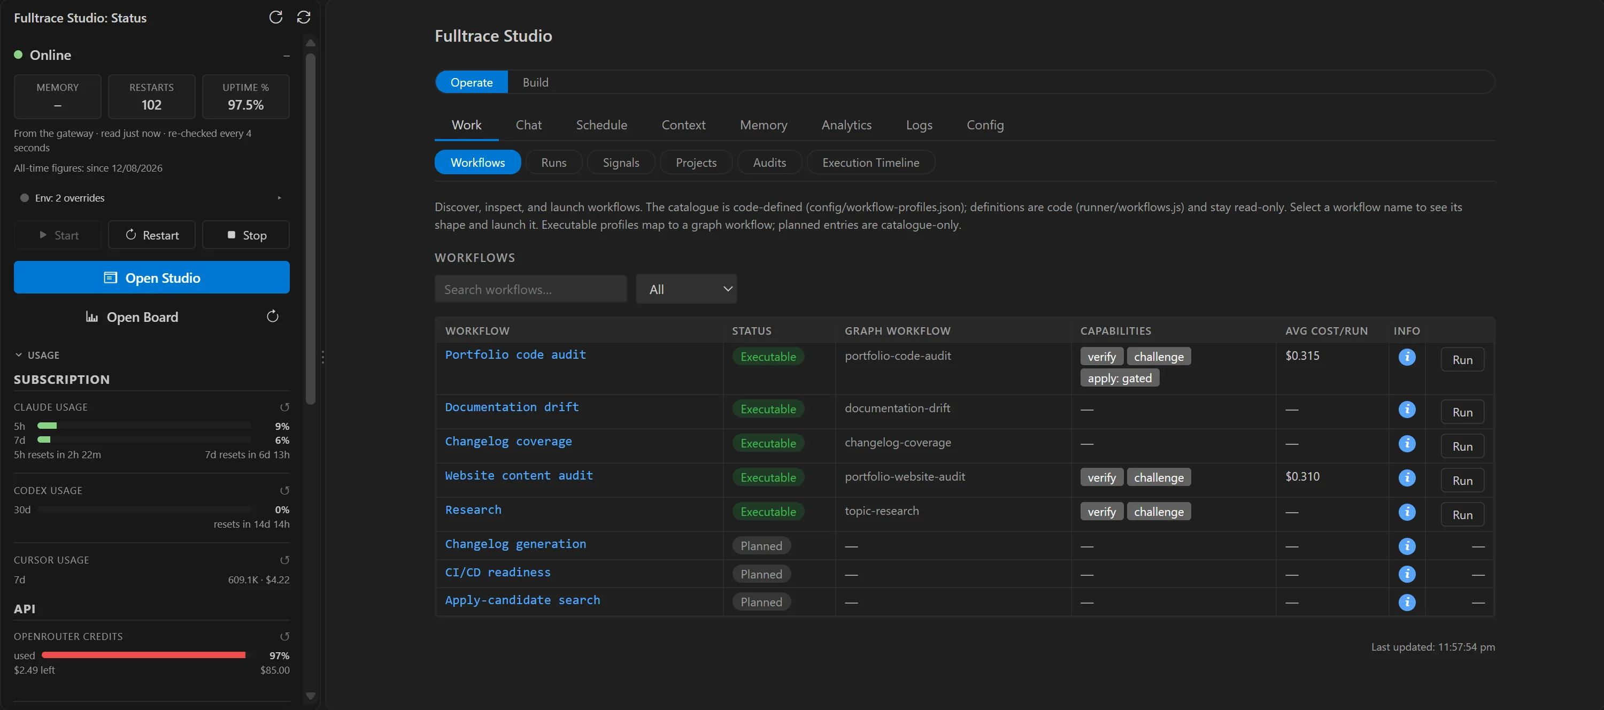The image size is (1604, 710).
Task: Click the Open Board chart icon
Action: pos(91,317)
